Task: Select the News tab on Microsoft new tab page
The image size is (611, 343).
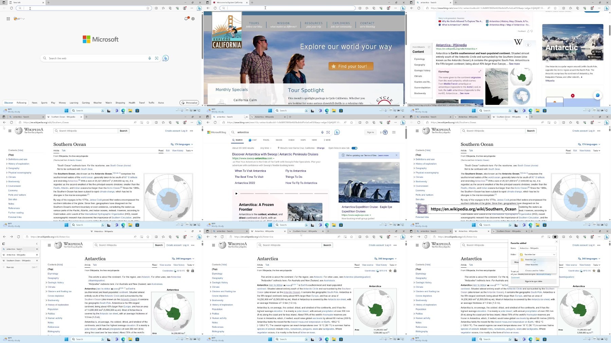Action: tap(35, 102)
